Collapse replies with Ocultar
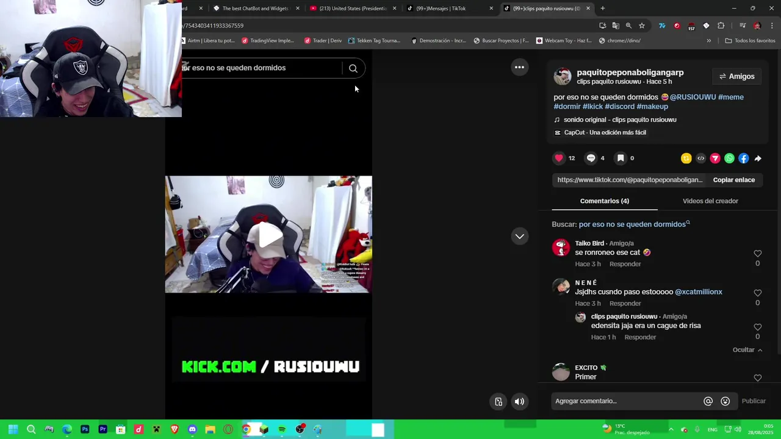This screenshot has width=781, height=439. 747,350
